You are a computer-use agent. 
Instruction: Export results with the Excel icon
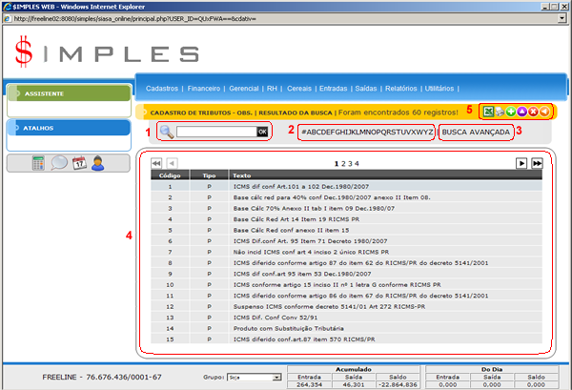point(487,112)
